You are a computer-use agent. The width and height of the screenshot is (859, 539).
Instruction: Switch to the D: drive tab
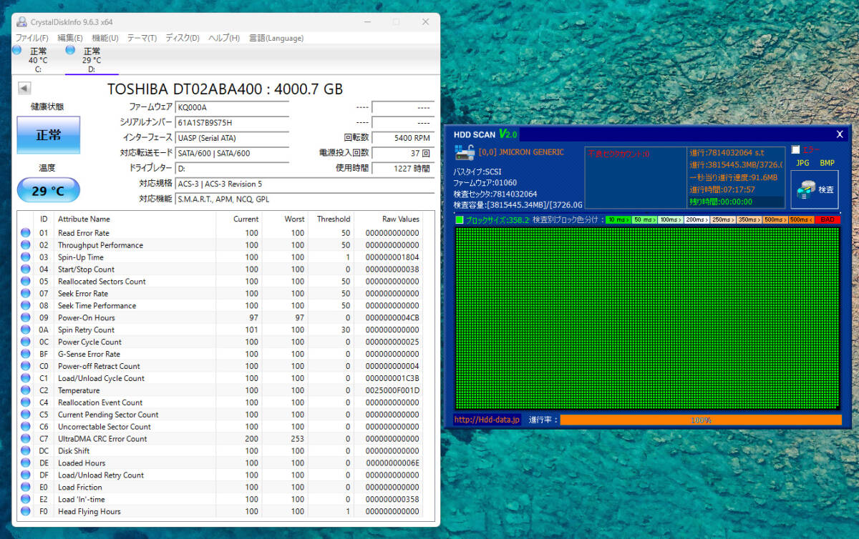click(91, 60)
